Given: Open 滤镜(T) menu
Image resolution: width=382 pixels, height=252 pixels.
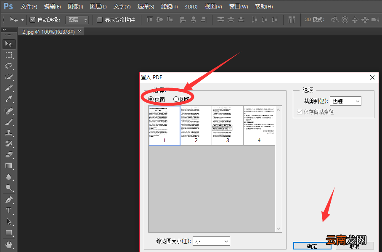Looking at the screenshot, I should click(x=169, y=7).
